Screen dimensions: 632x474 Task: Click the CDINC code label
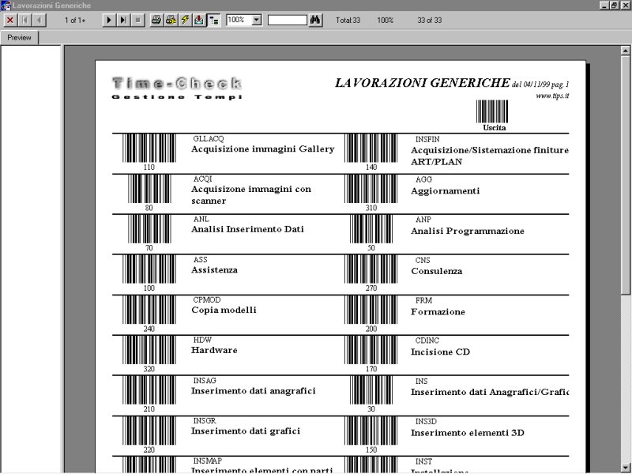pos(427,341)
